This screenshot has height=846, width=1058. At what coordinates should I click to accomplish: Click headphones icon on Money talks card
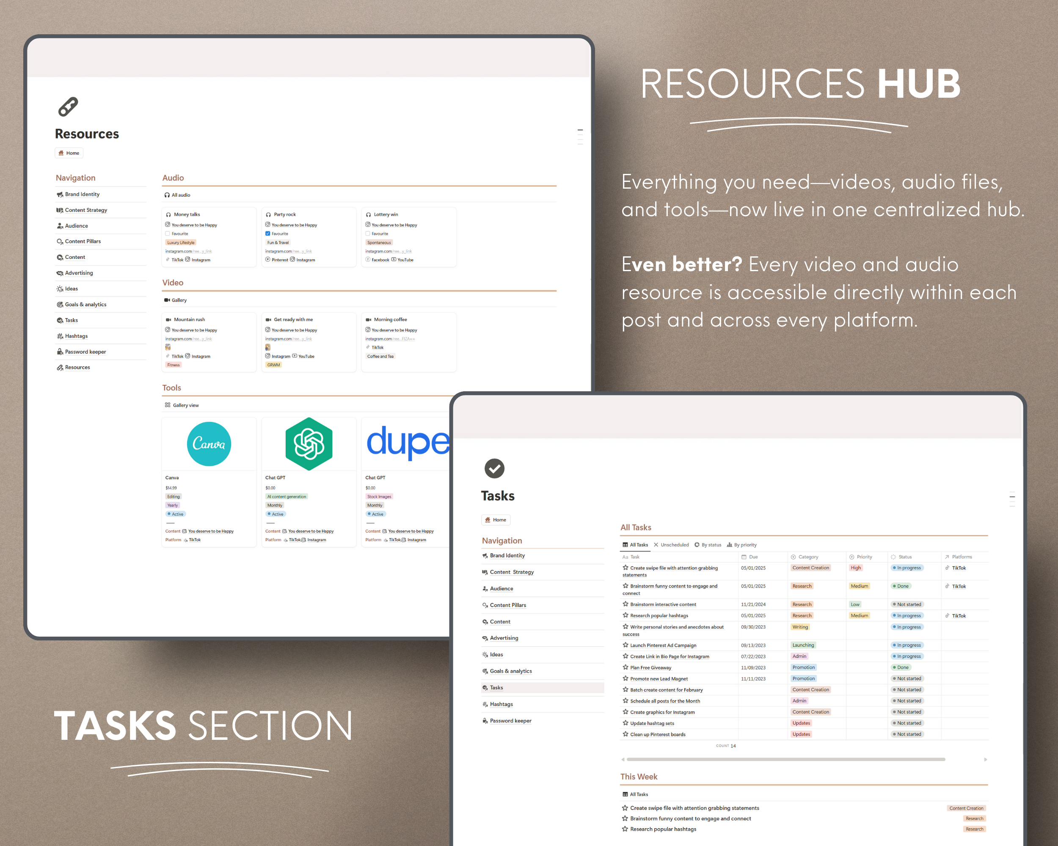(x=168, y=215)
